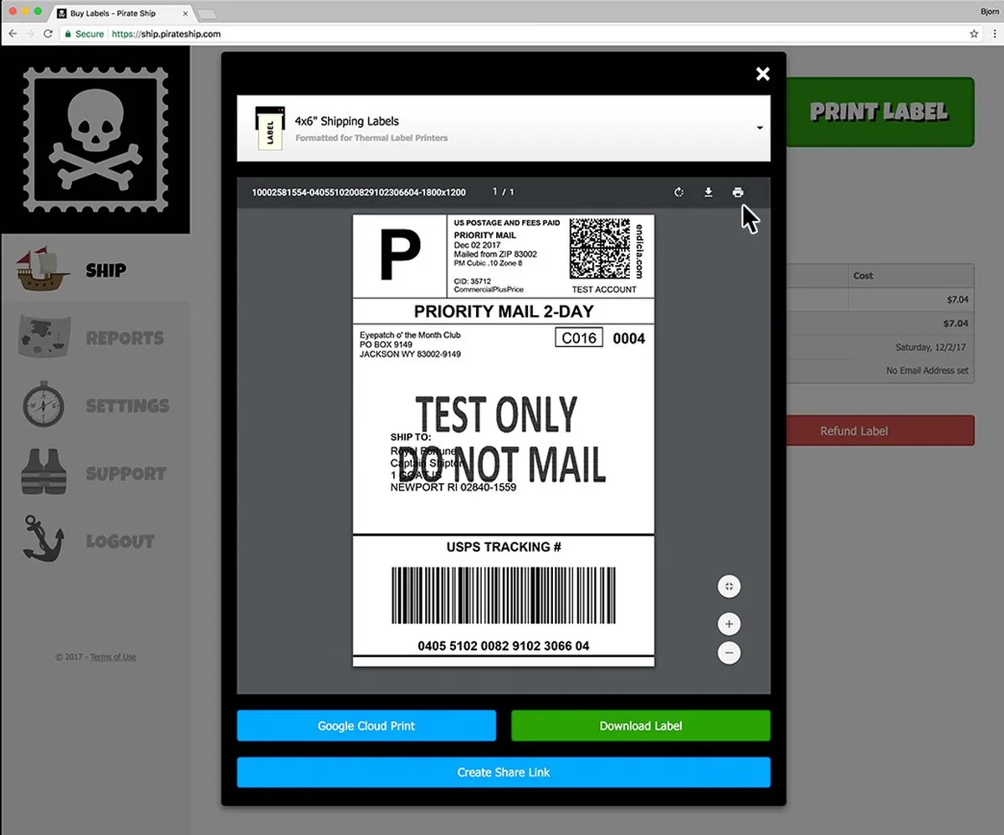Close the label preview dialog

pos(762,74)
